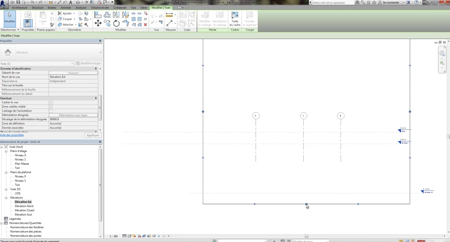Toggle the Zone cadrée visible checkbox
The width and height of the screenshot is (450, 242).
51,107
